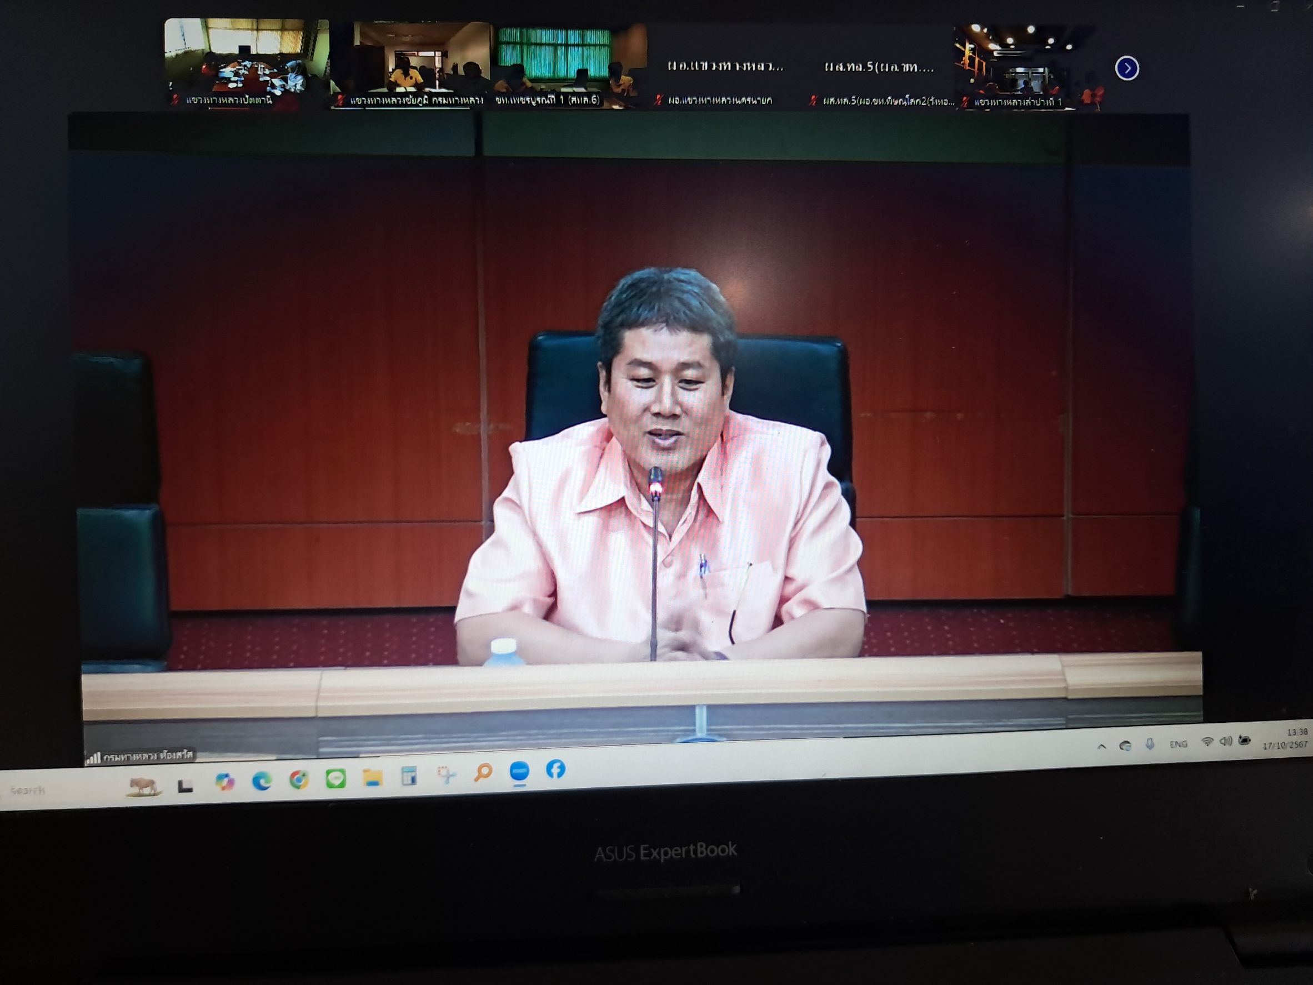Open the ENG language input switcher
The width and height of the screenshot is (1313, 985).
(1178, 744)
